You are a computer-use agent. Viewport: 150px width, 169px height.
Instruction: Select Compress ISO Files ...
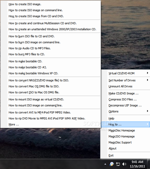pyautogui.click(x=126, y=99)
